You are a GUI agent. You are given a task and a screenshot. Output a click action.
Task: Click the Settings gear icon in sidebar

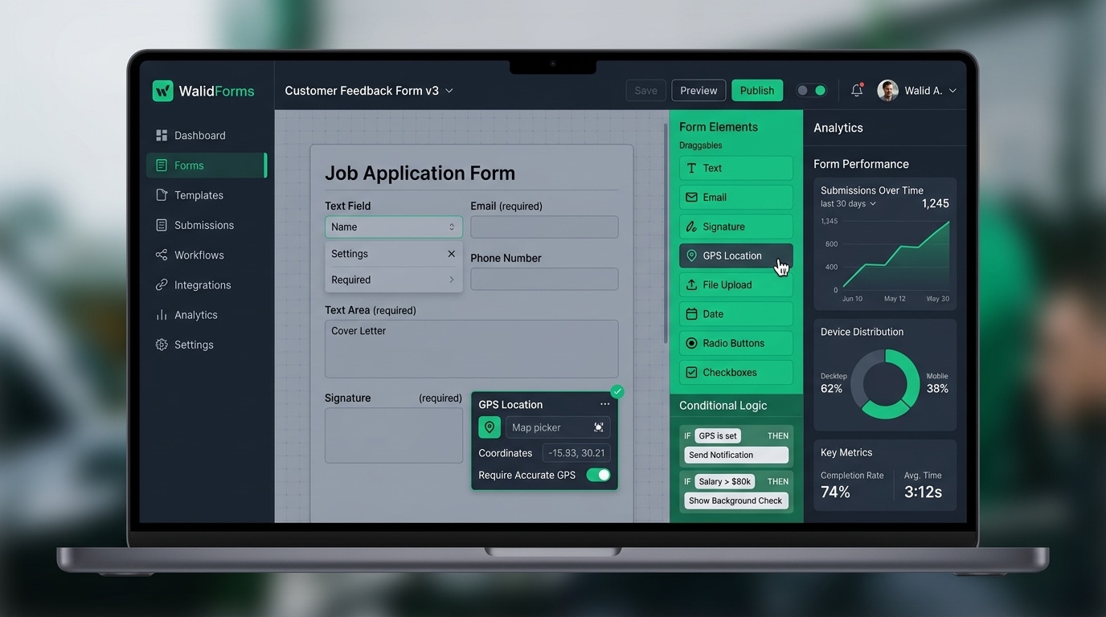(162, 345)
